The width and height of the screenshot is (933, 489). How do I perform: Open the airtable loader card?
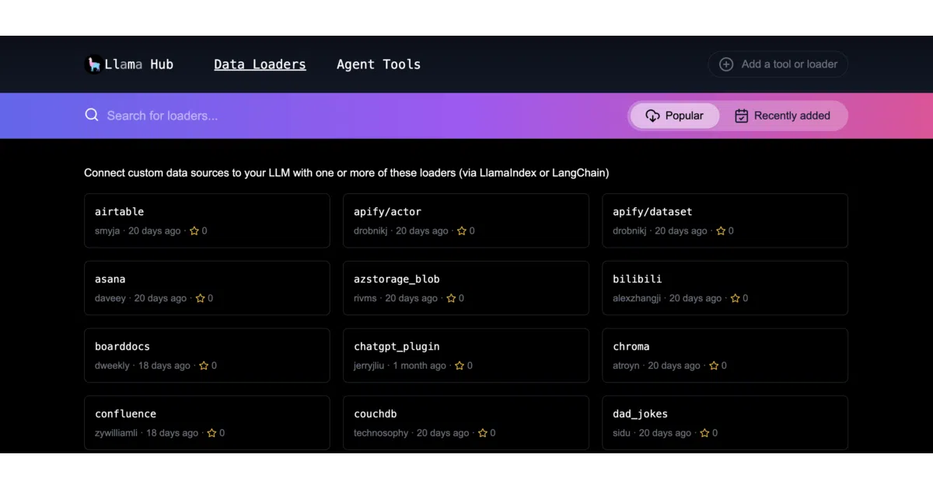coord(207,220)
